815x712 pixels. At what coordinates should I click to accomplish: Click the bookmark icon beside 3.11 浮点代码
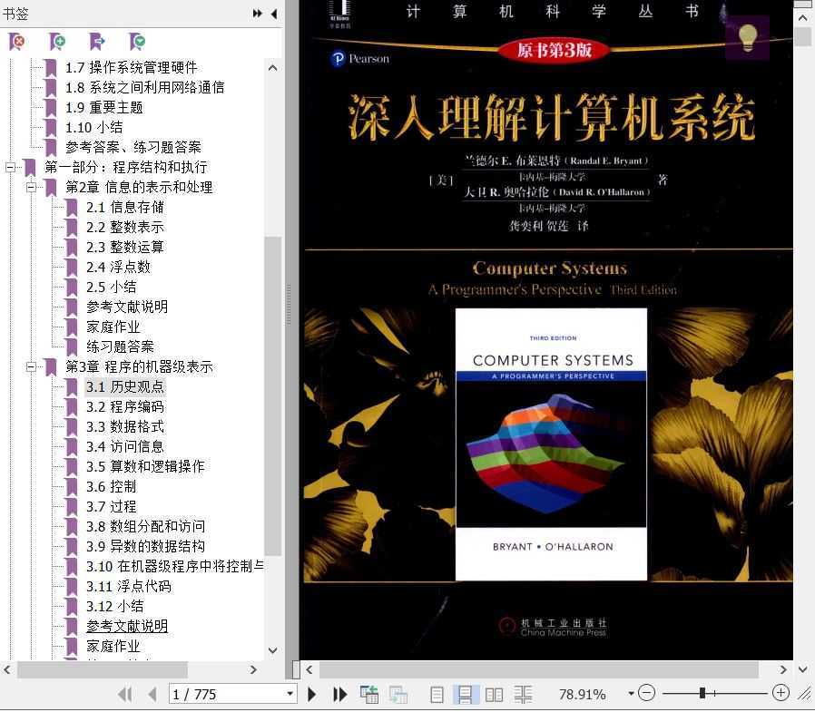(x=72, y=586)
